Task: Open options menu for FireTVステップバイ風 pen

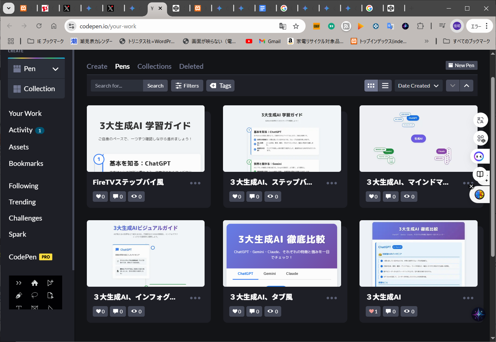Action: 195,183
